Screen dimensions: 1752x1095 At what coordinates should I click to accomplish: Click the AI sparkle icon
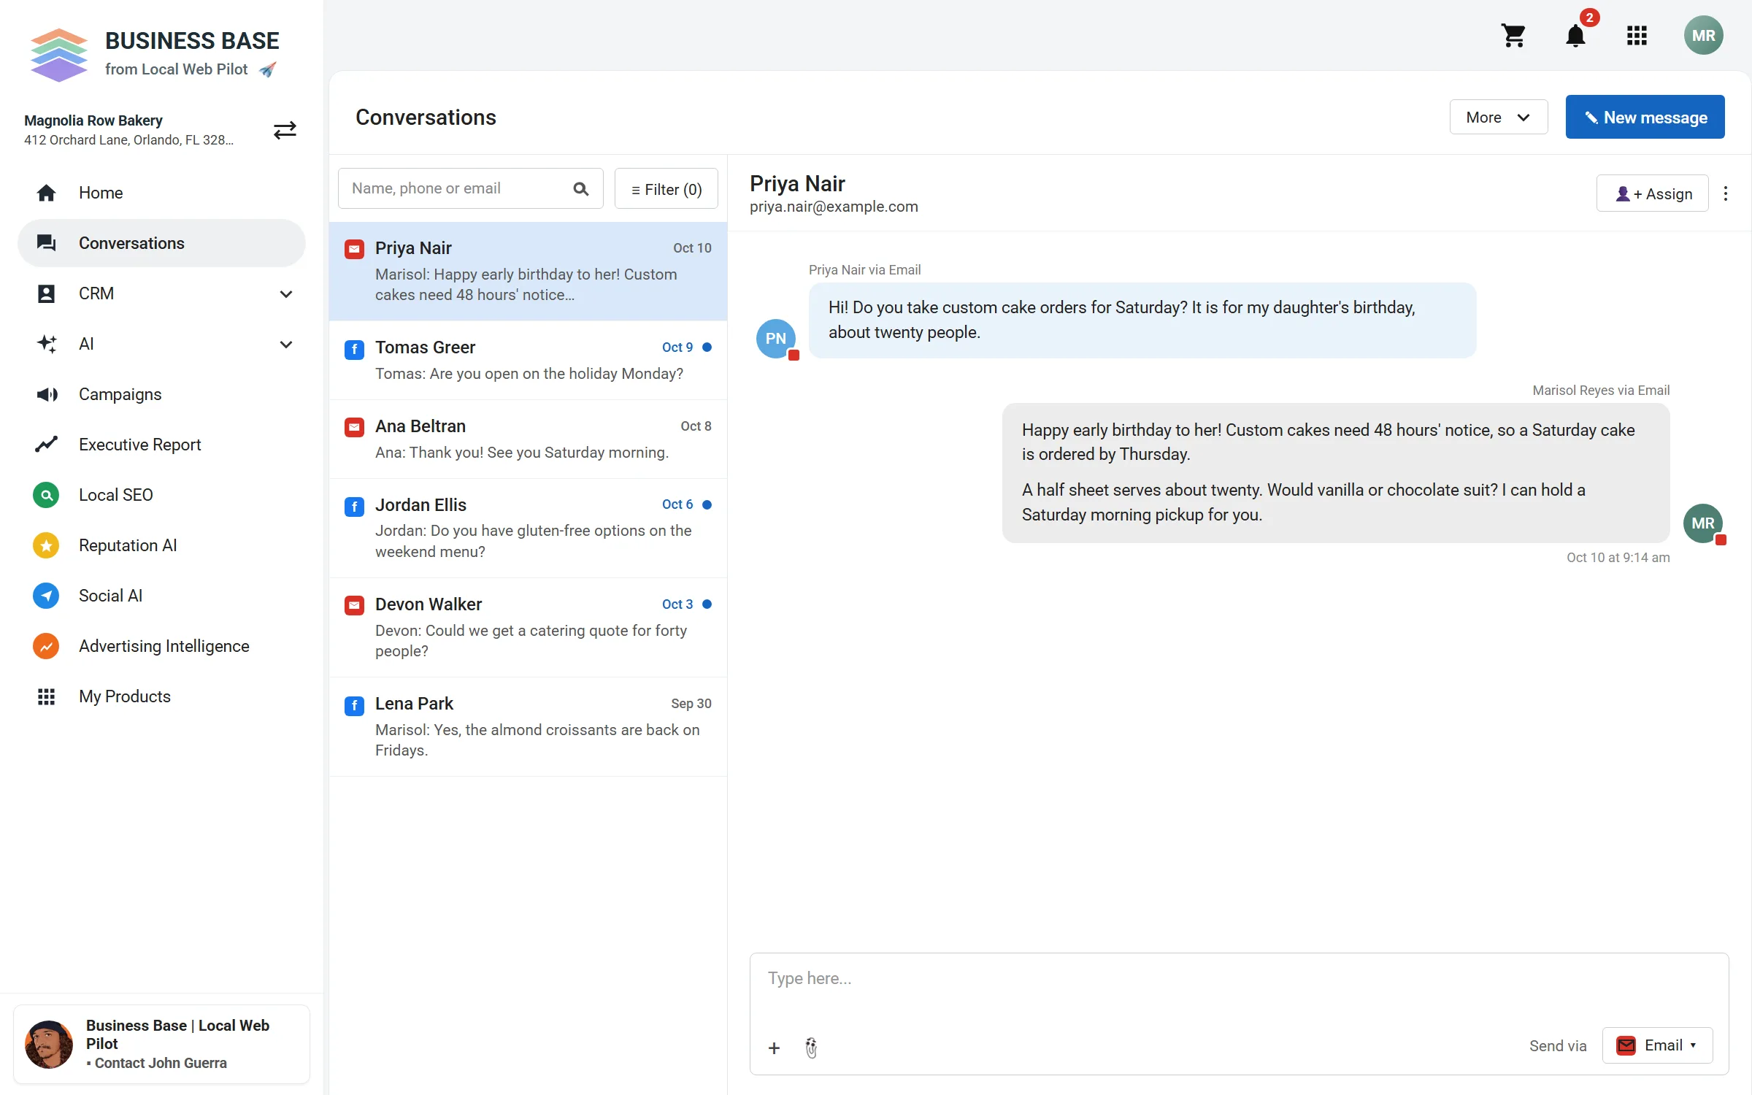46,344
